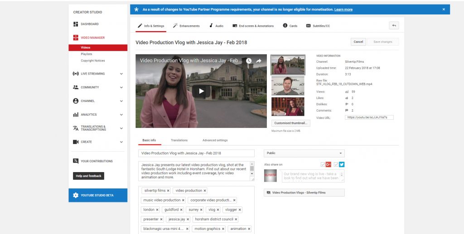Remove the horsham district council tag
The width and height of the screenshot is (464, 234).
[x=236, y=220]
